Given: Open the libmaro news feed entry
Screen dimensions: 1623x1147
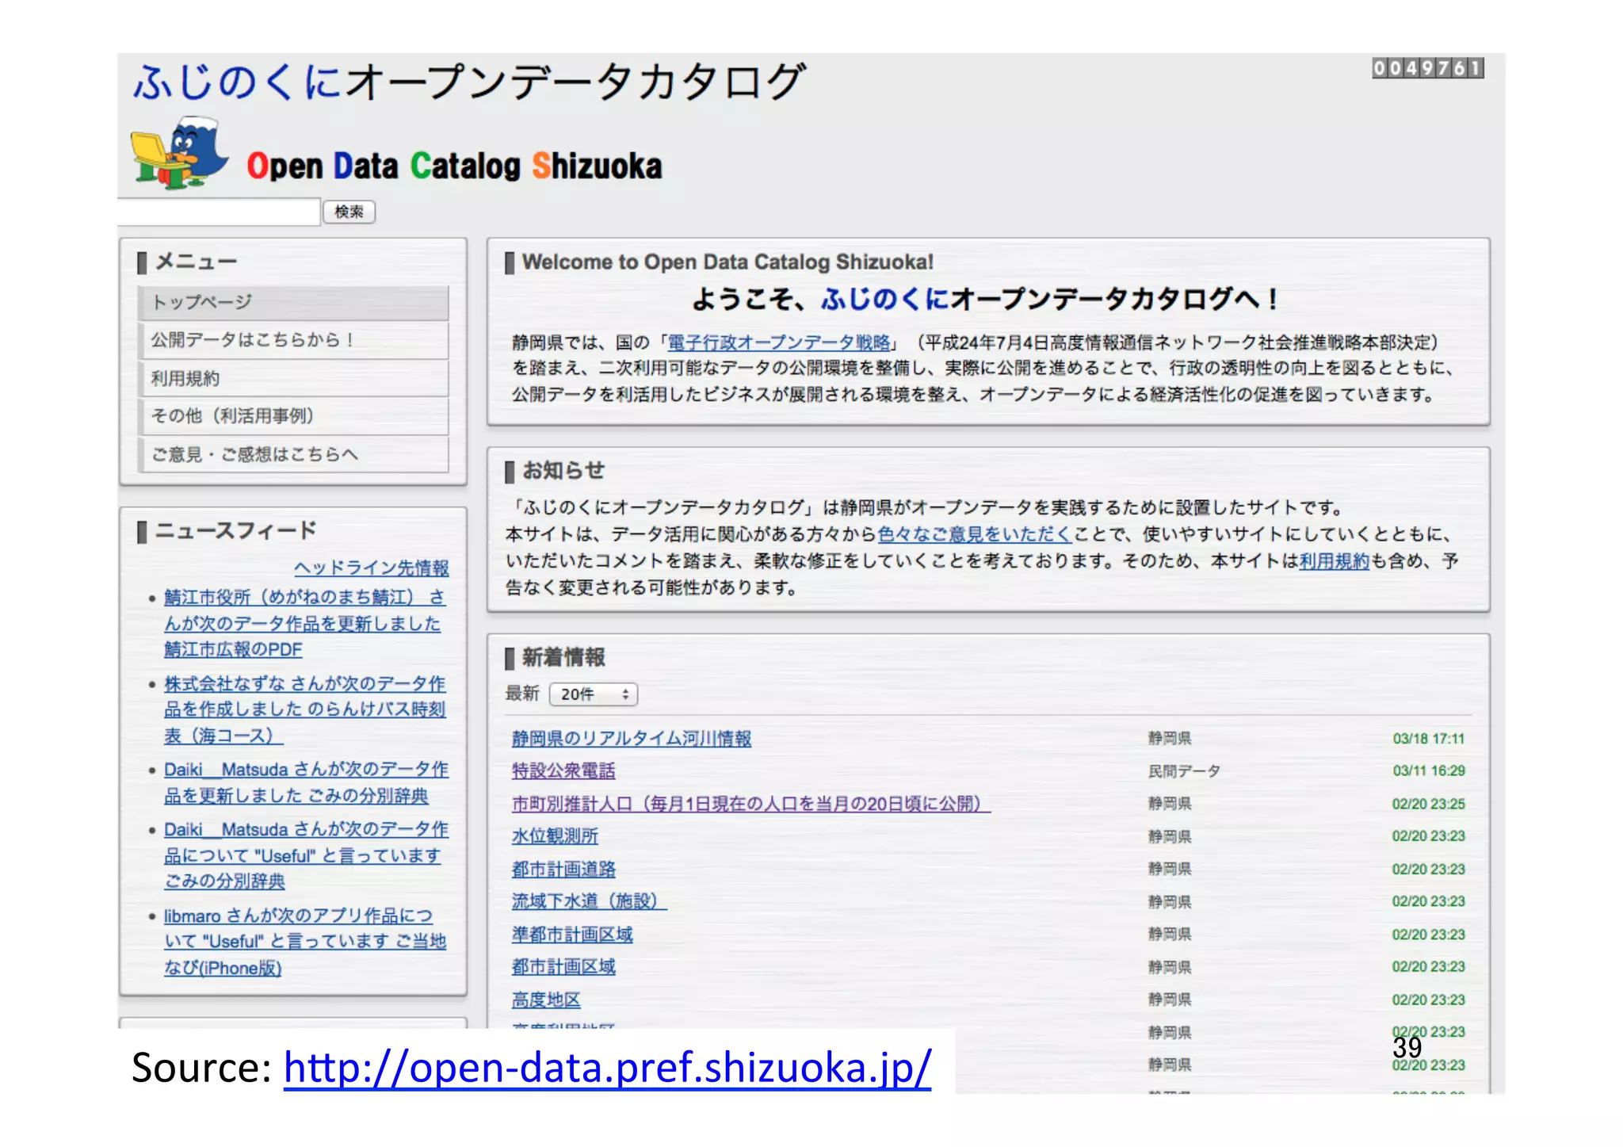Looking at the screenshot, I should pyautogui.click(x=305, y=942).
